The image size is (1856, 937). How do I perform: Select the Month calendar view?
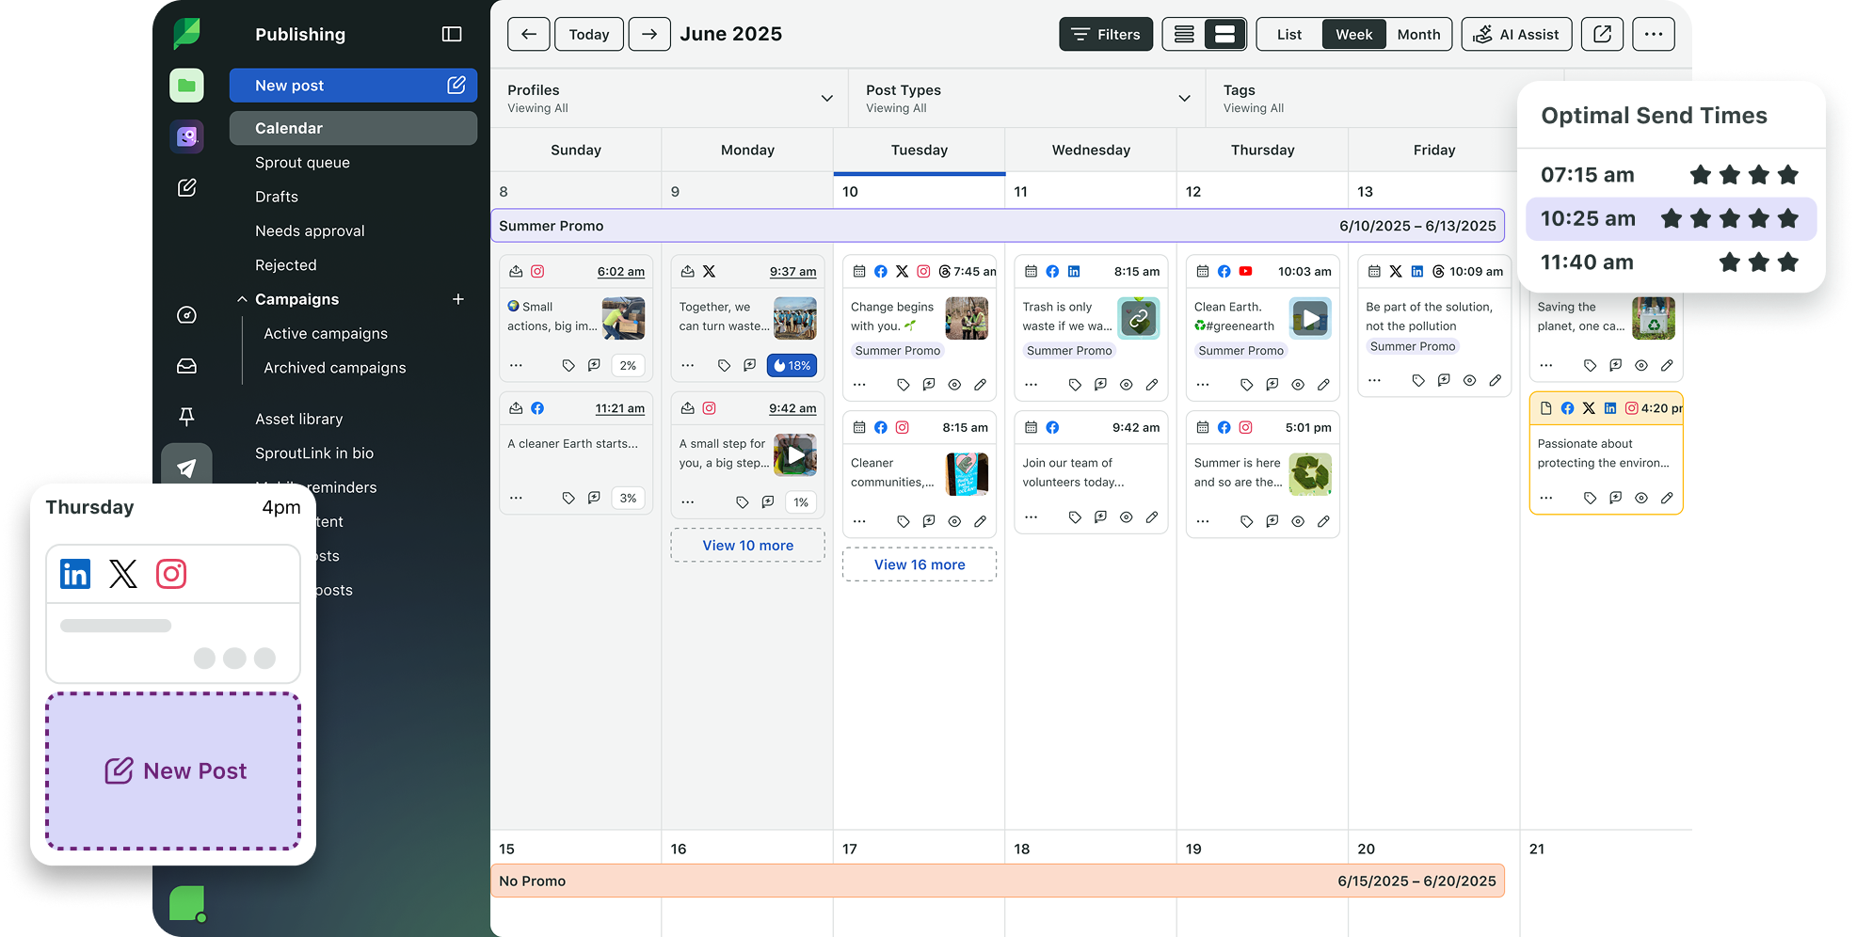point(1418,34)
